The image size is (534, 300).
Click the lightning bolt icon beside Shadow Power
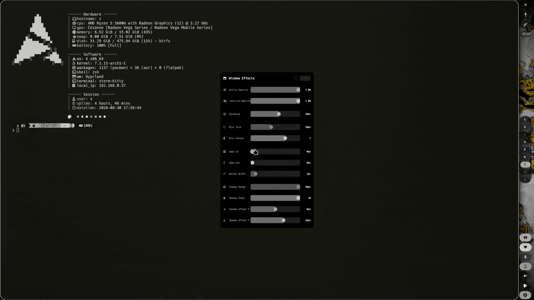point(224,198)
